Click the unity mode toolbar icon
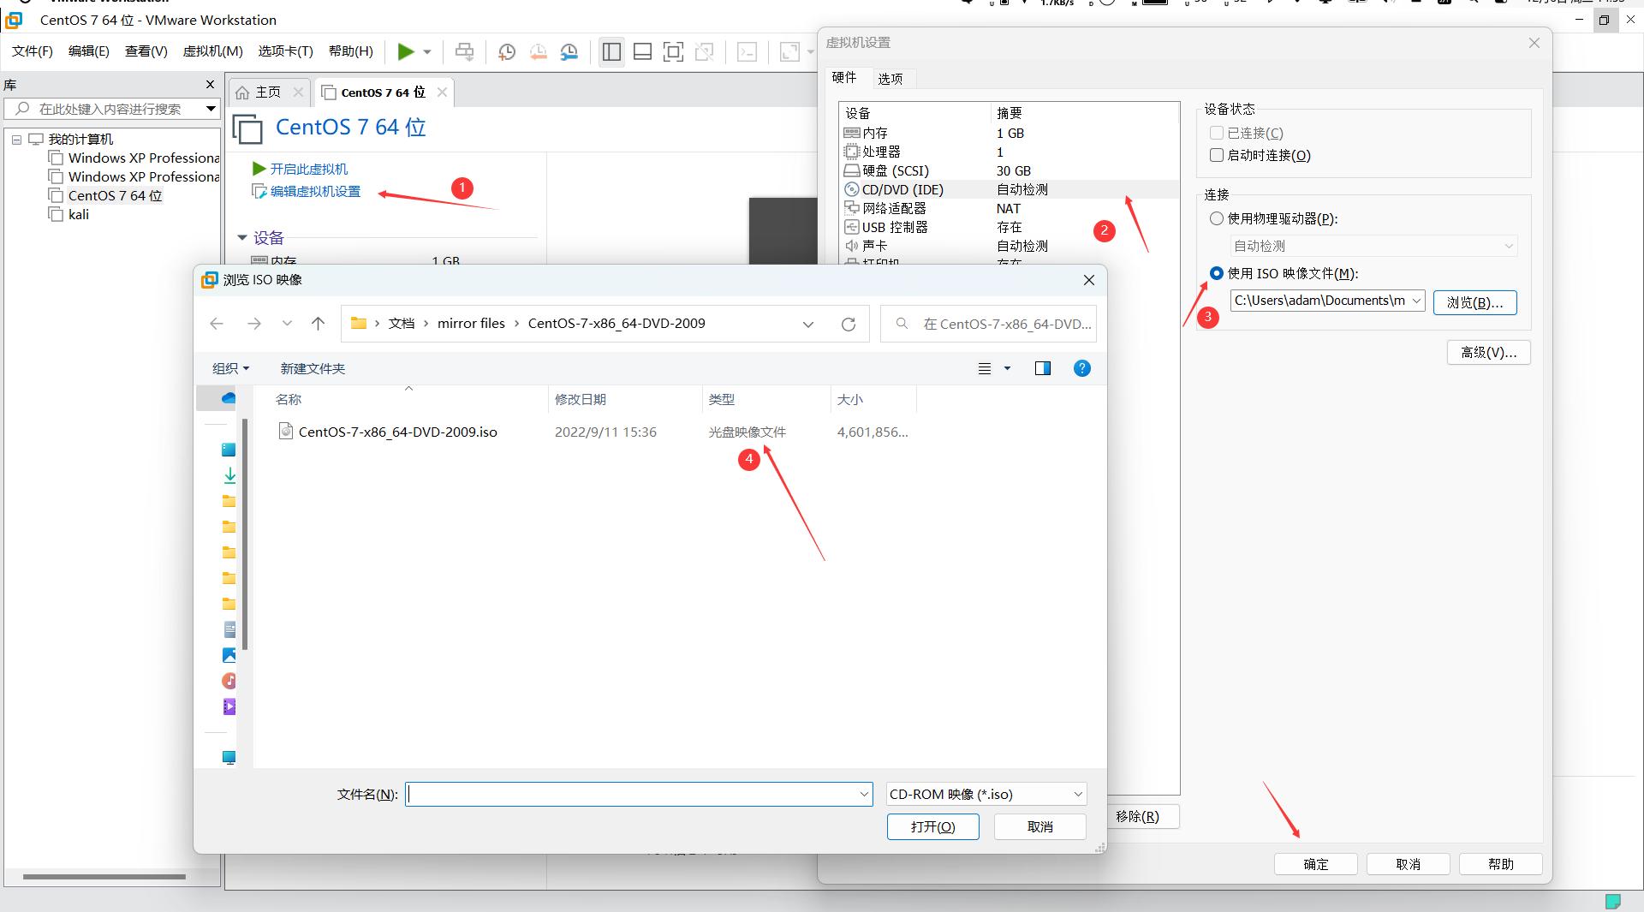1644x912 pixels. click(x=705, y=51)
